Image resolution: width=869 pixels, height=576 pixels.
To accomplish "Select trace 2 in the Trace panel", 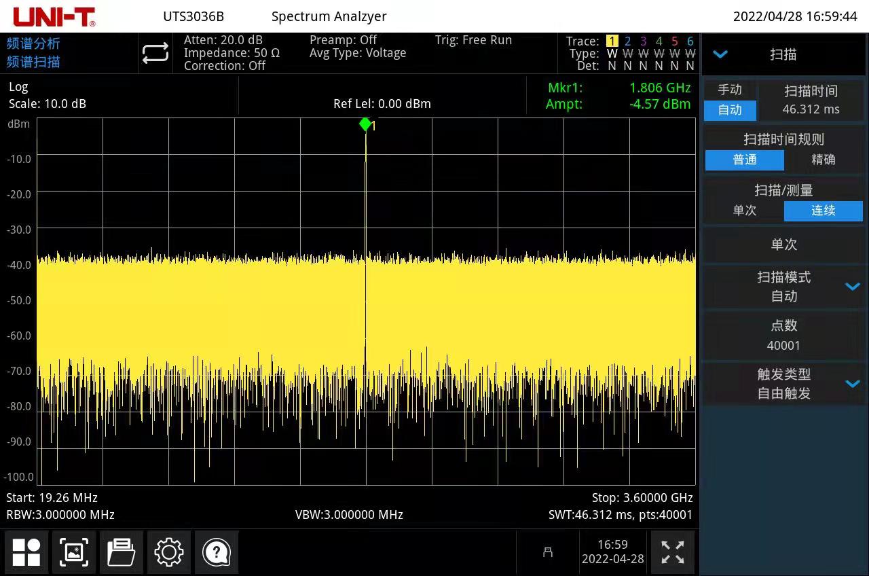I will (628, 41).
